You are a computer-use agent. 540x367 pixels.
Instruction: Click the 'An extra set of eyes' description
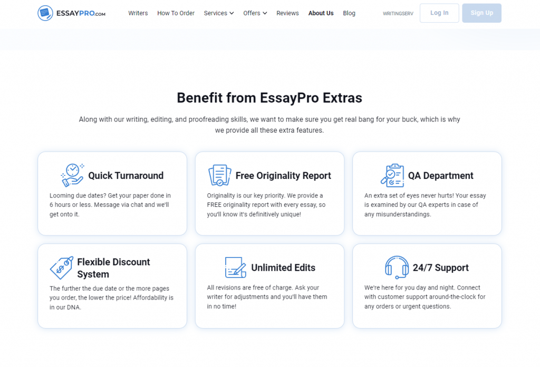pyautogui.click(x=425, y=205)
